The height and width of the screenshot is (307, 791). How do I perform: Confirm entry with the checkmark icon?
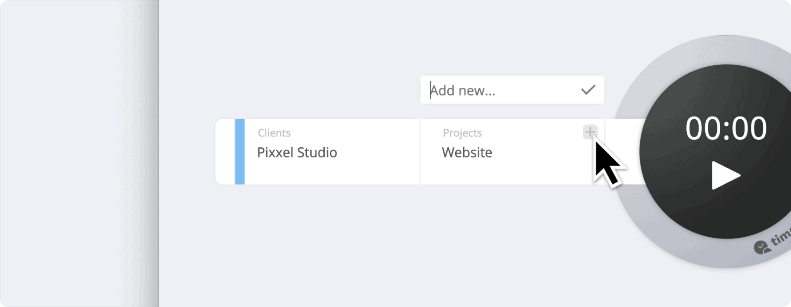[x=588, y=90]
